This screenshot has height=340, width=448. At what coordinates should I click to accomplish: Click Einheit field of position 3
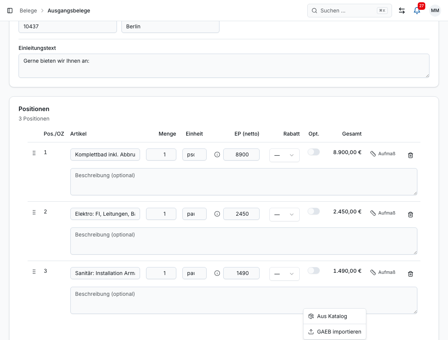194,273
